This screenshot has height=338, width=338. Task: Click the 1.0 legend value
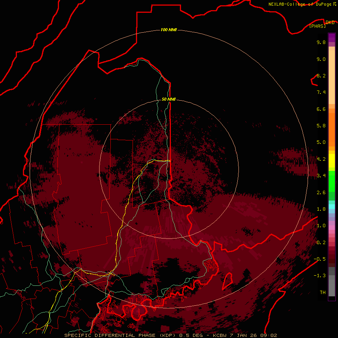click(x=321, y=226)
